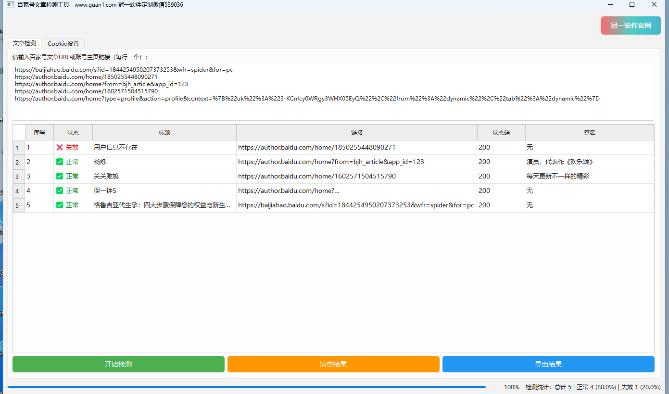Click green checkmark icon for 关关雎鸠 row
669x394 pixels.
pos(60,176)
